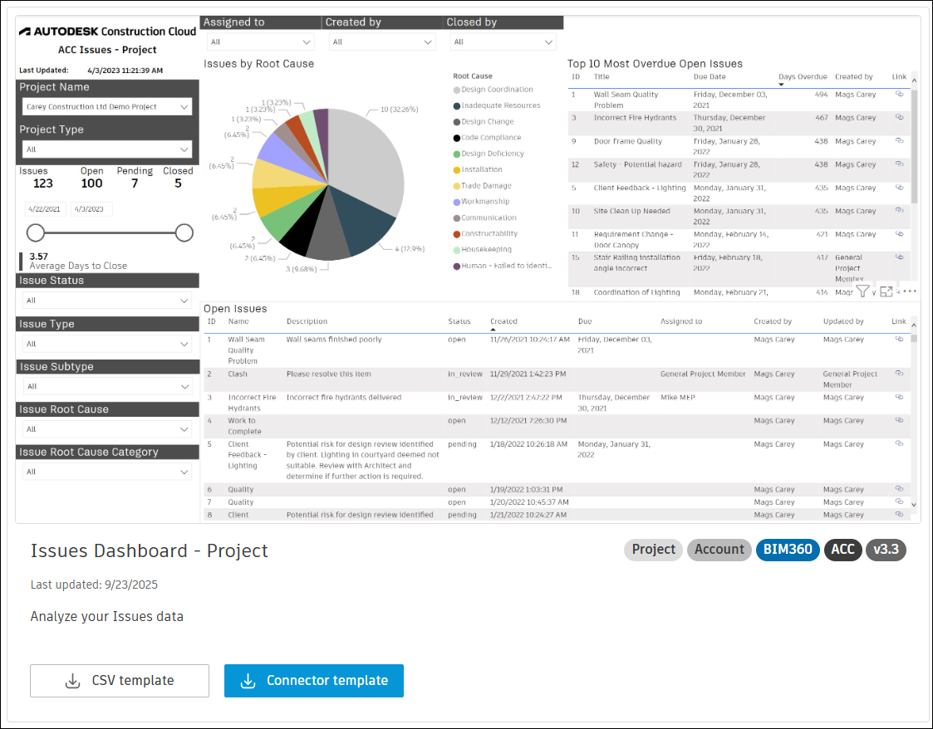This screenshot has width=933, height=729.
Task: Click the '494' days overdue value
Action: click(821, 95)
